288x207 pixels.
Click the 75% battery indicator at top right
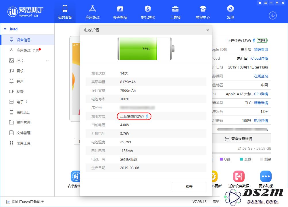coord(262,40)
